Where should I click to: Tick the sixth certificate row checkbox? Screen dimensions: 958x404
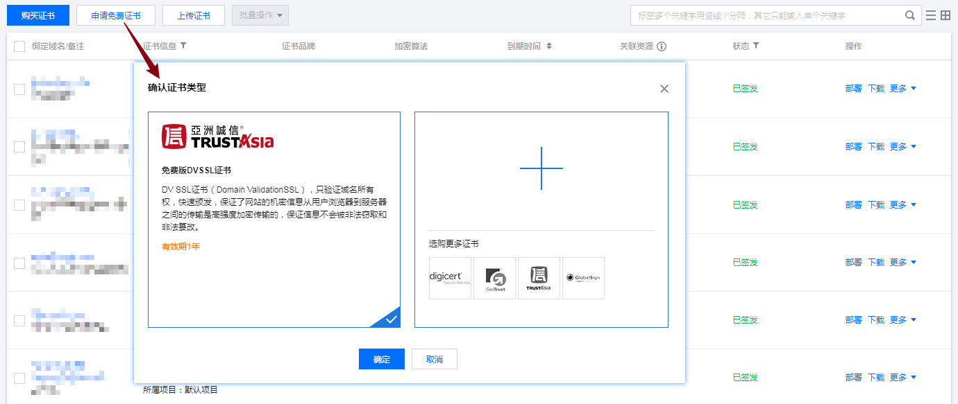(x=19, y=378)
